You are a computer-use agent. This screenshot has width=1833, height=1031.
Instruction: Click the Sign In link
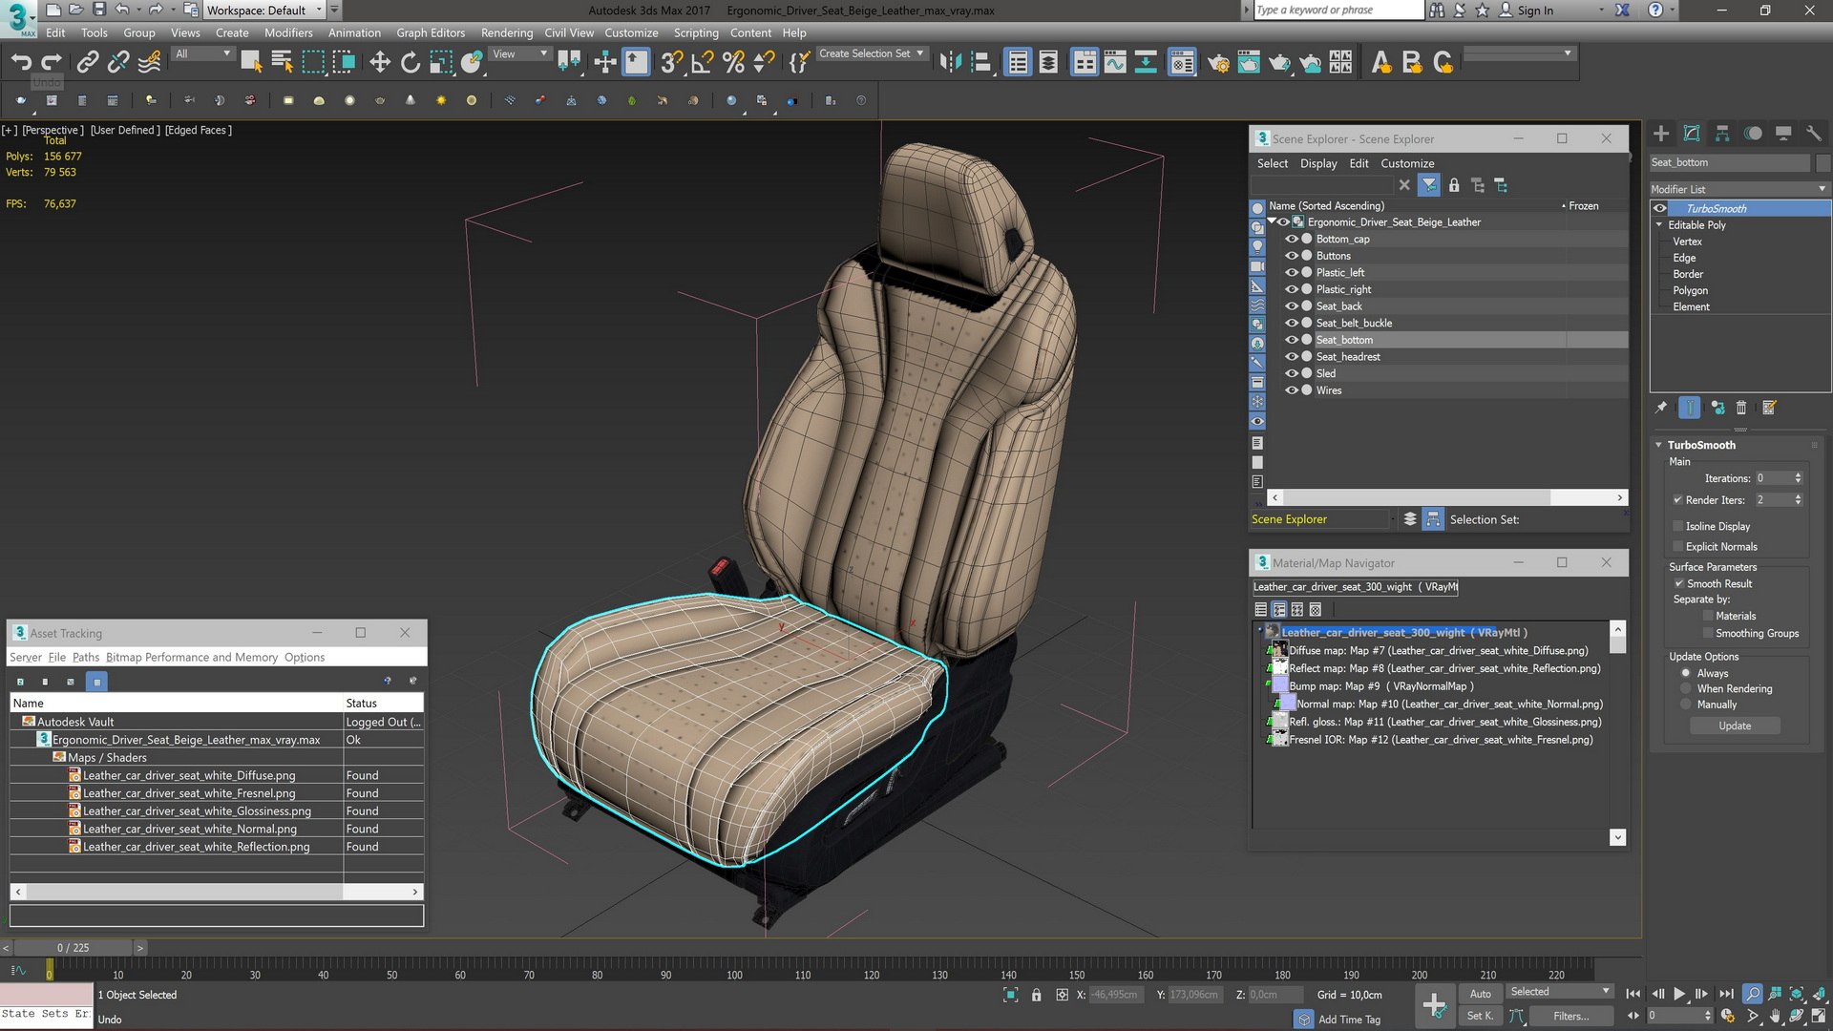coord(1535,11)
